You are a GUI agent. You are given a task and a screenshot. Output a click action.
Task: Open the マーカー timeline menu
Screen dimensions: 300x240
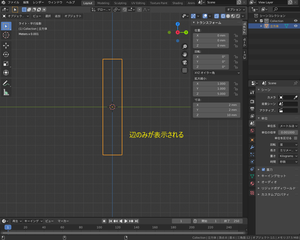[63, 221]
